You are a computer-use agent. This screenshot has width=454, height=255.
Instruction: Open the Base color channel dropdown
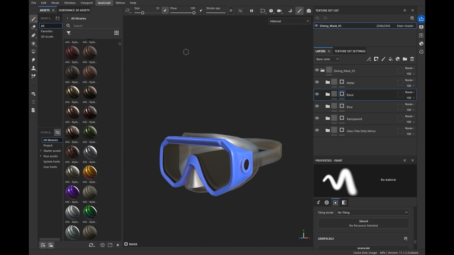tap(327, 59)
